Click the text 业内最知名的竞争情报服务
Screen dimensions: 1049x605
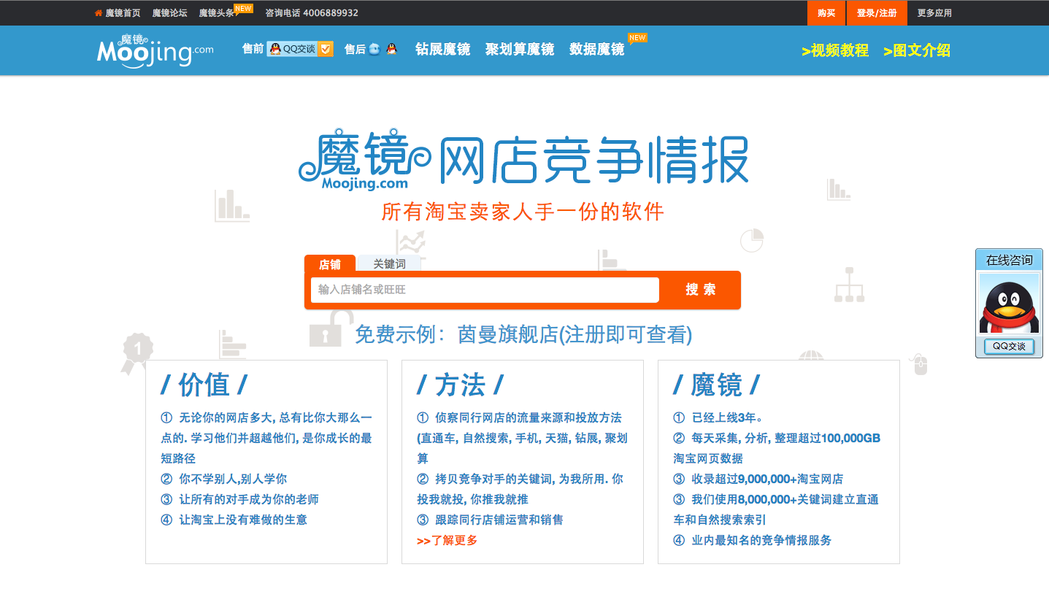(x=761, y=541)
